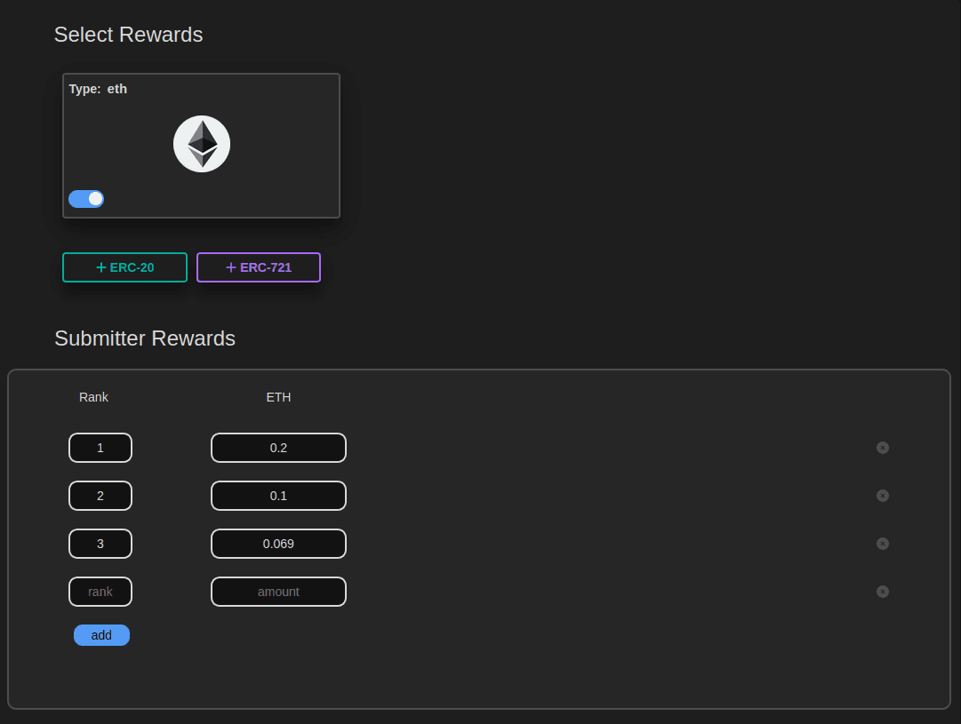Add an ERC-20 reward token
This screenshot has width=961, height=724.
point(124,267)
